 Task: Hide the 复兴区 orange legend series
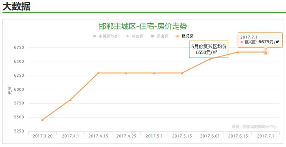coord(184,36)
